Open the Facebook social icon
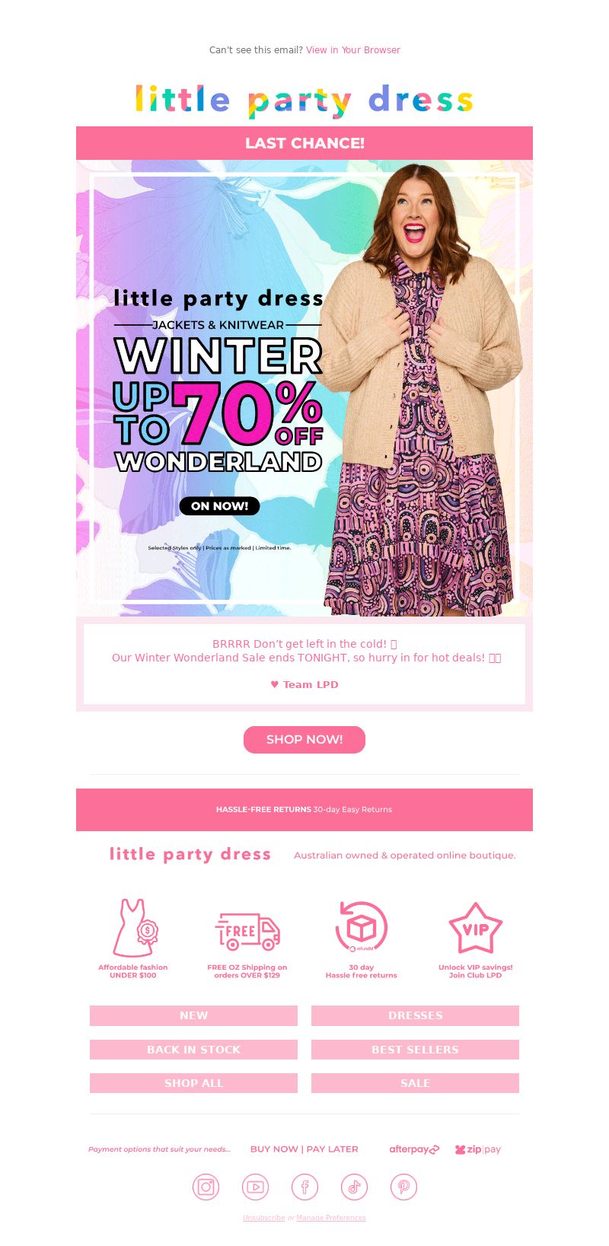Viewport: 609px width, 1246px height. click(x=304, y=1187)
